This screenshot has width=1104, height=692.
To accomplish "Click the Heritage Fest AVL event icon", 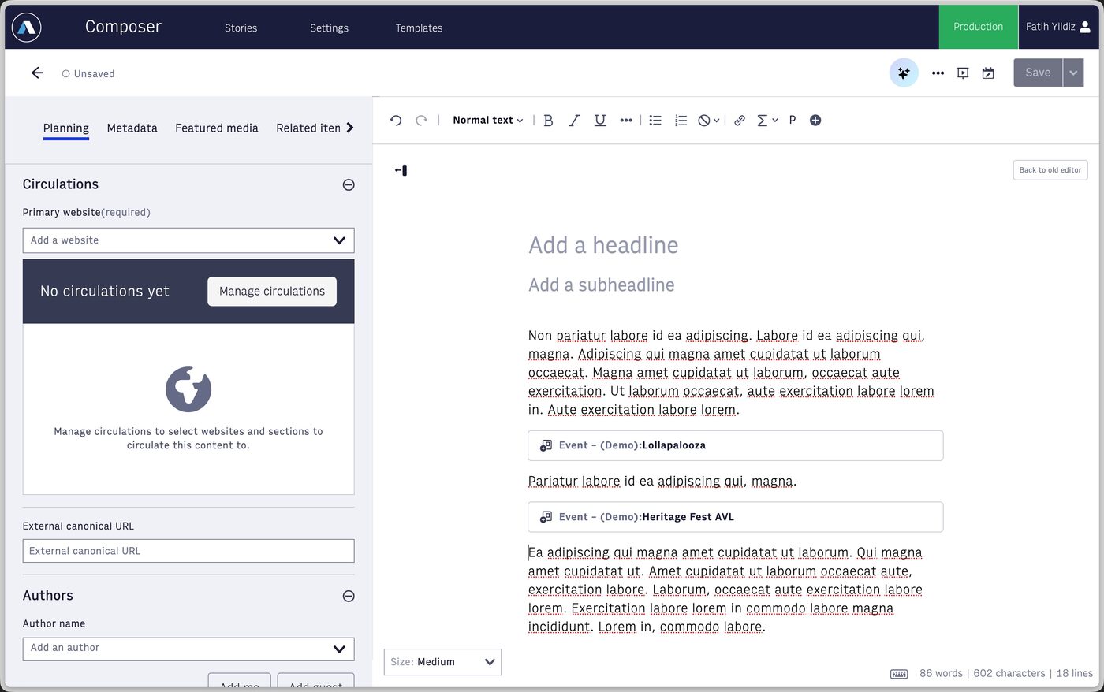I will coord(546,517).
